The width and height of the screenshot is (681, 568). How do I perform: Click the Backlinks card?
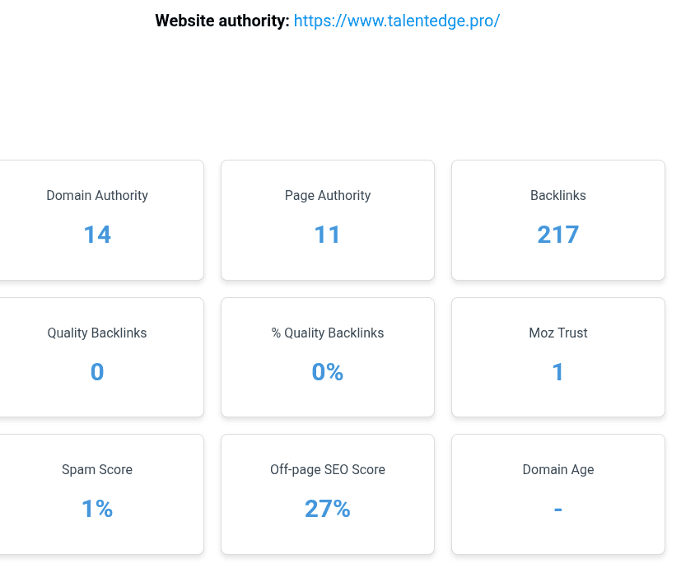pos(558,220)
